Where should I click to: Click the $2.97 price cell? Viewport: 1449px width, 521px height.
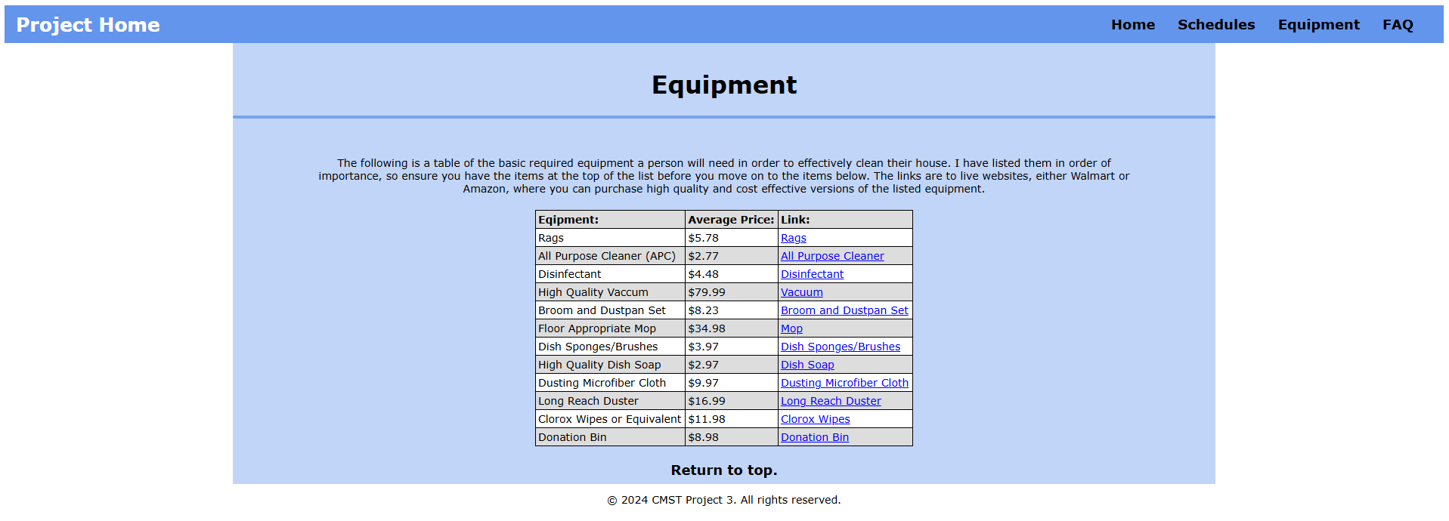pyautogui.click(x=731, y=365)
